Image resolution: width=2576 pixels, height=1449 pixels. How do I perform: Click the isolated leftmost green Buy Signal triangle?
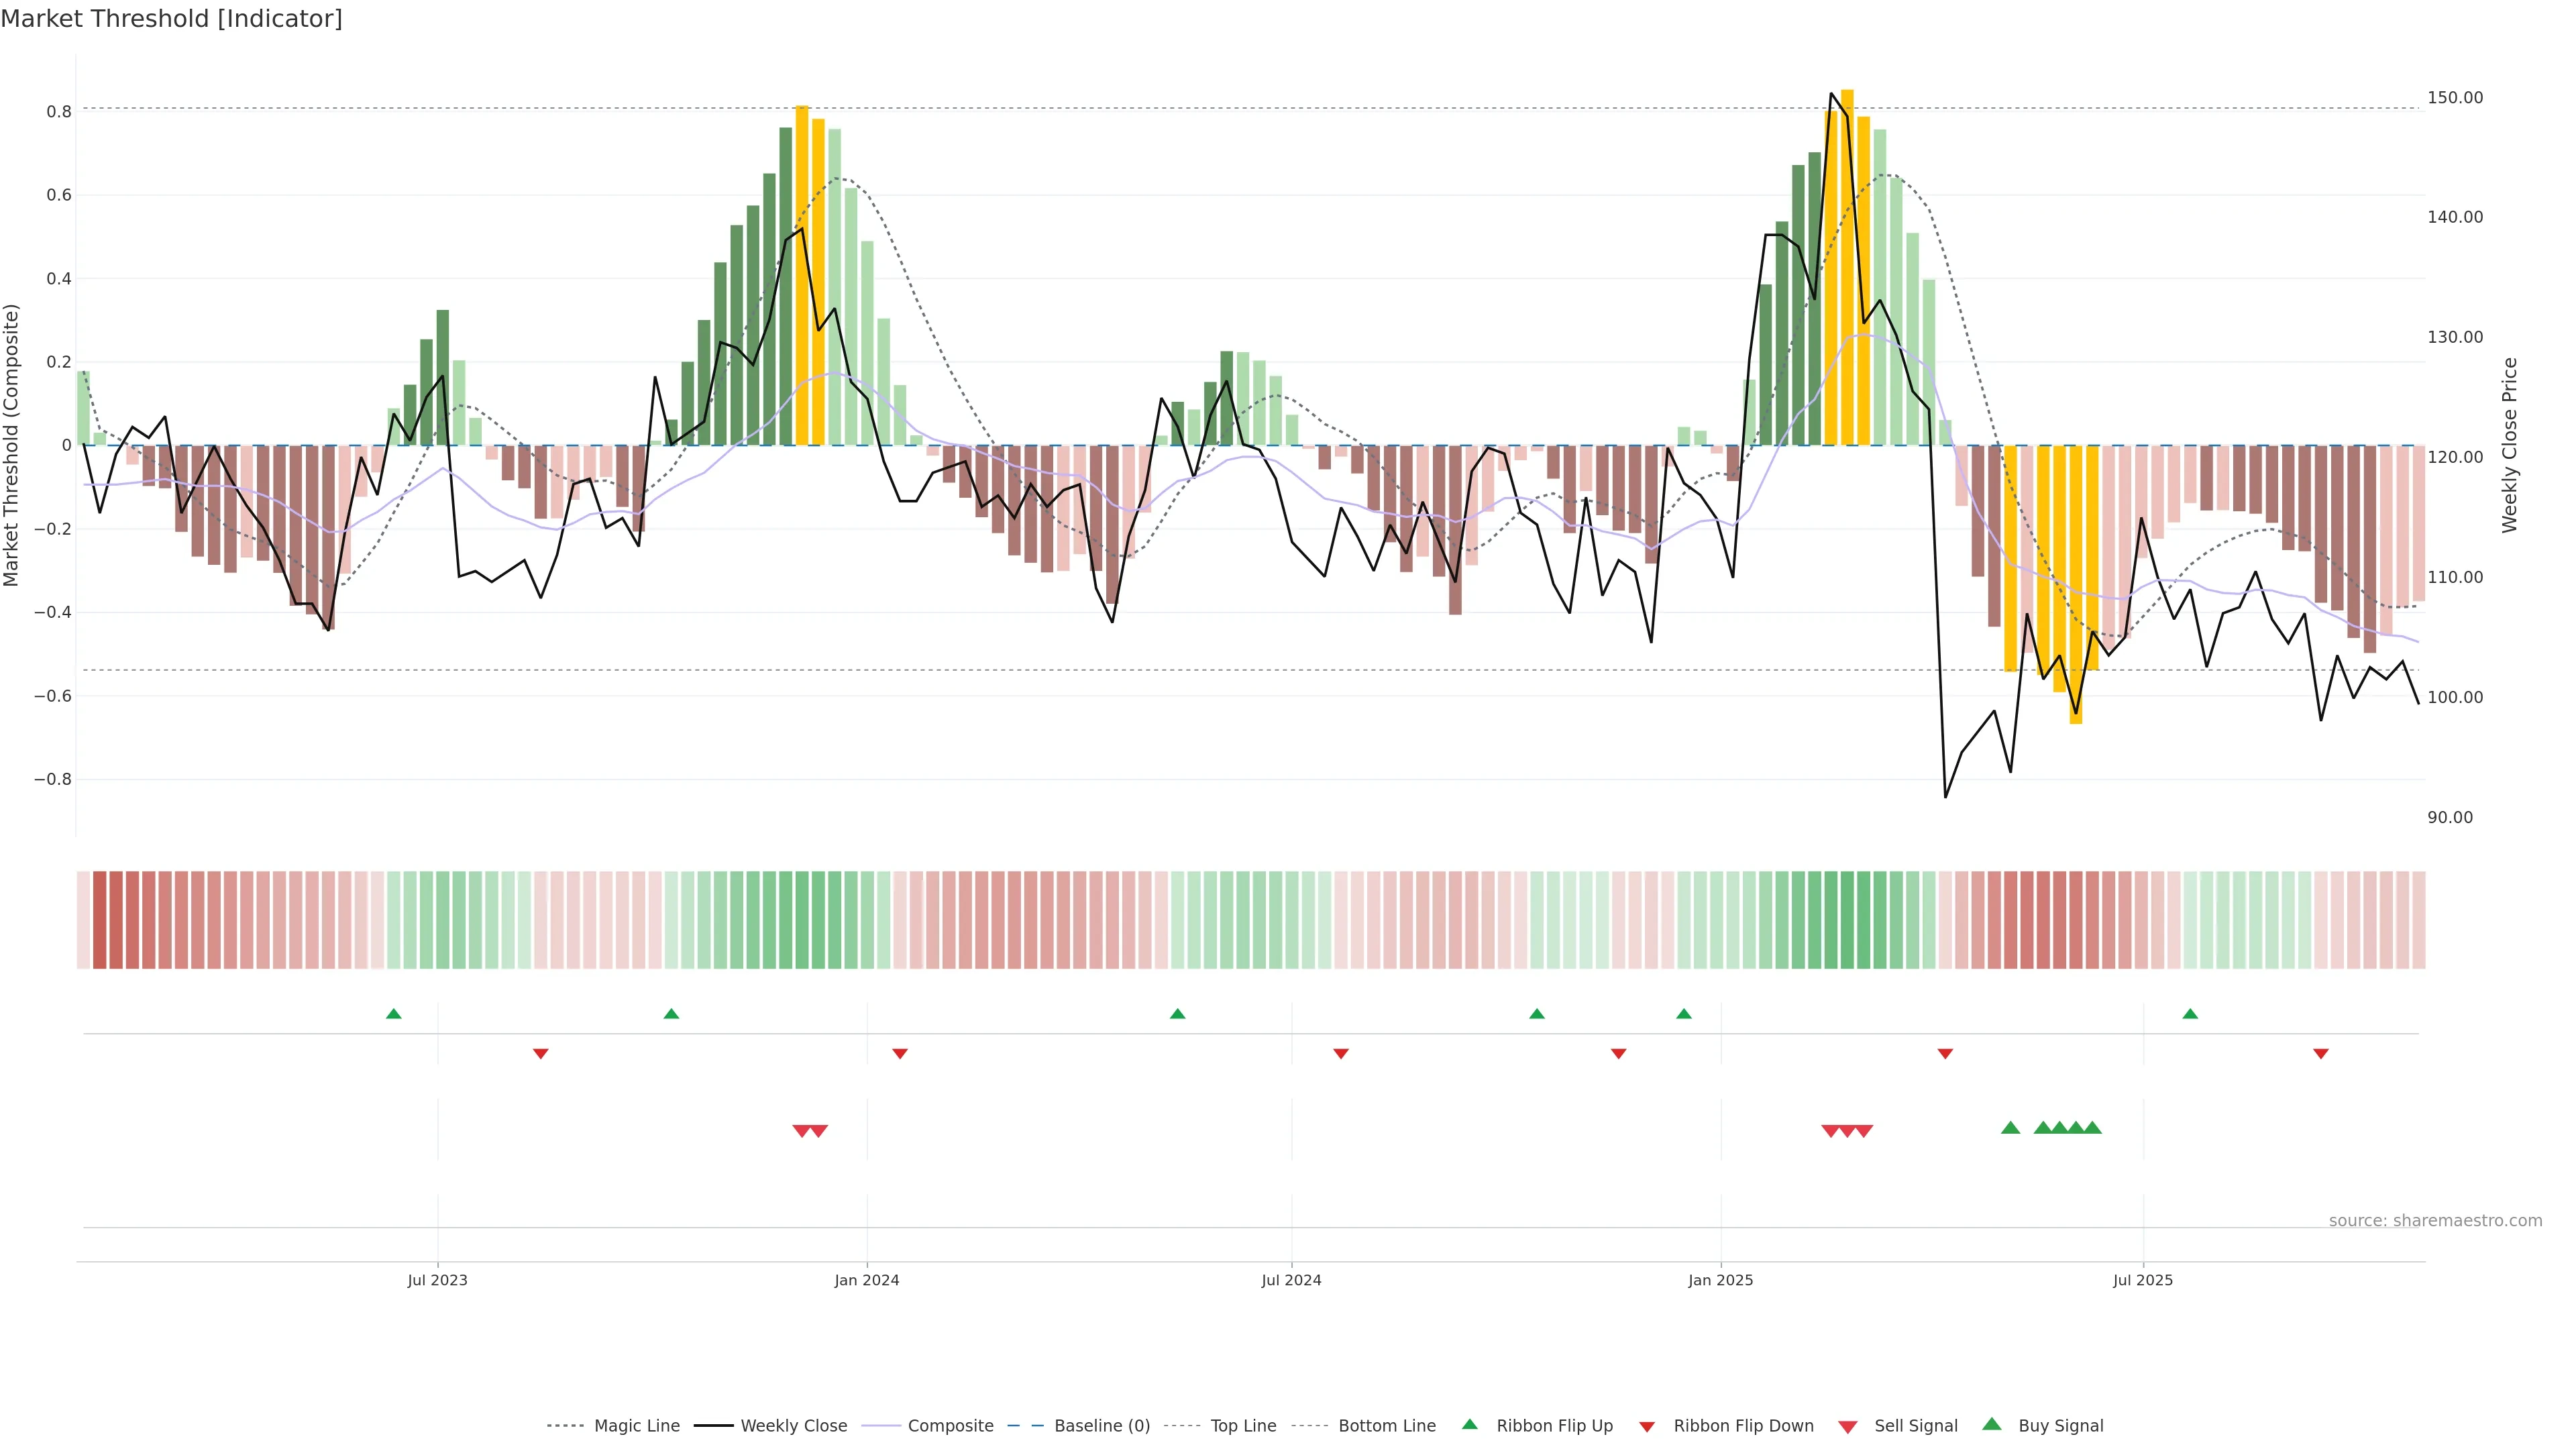coord(2010,1128)
